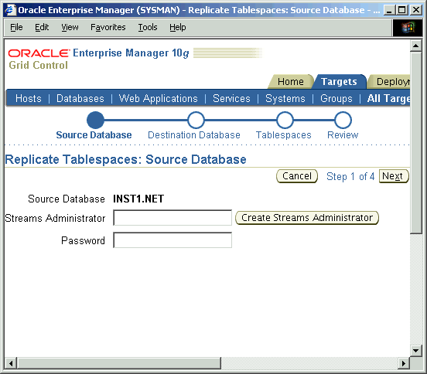This screenshot has width=427, height=374.
Task: Click Create Streams Administrator button
Action: [307, 218]
